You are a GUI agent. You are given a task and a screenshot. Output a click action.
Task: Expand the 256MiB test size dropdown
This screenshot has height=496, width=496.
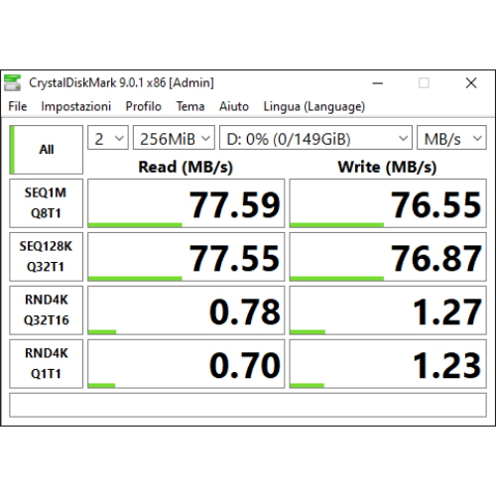click(174, 138)
